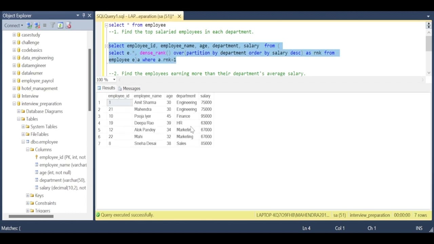Expand the codebasics database node
Image resolution: width=434 pixels, height=244 pixels.
pyautogui.click(x=14, y=50)
